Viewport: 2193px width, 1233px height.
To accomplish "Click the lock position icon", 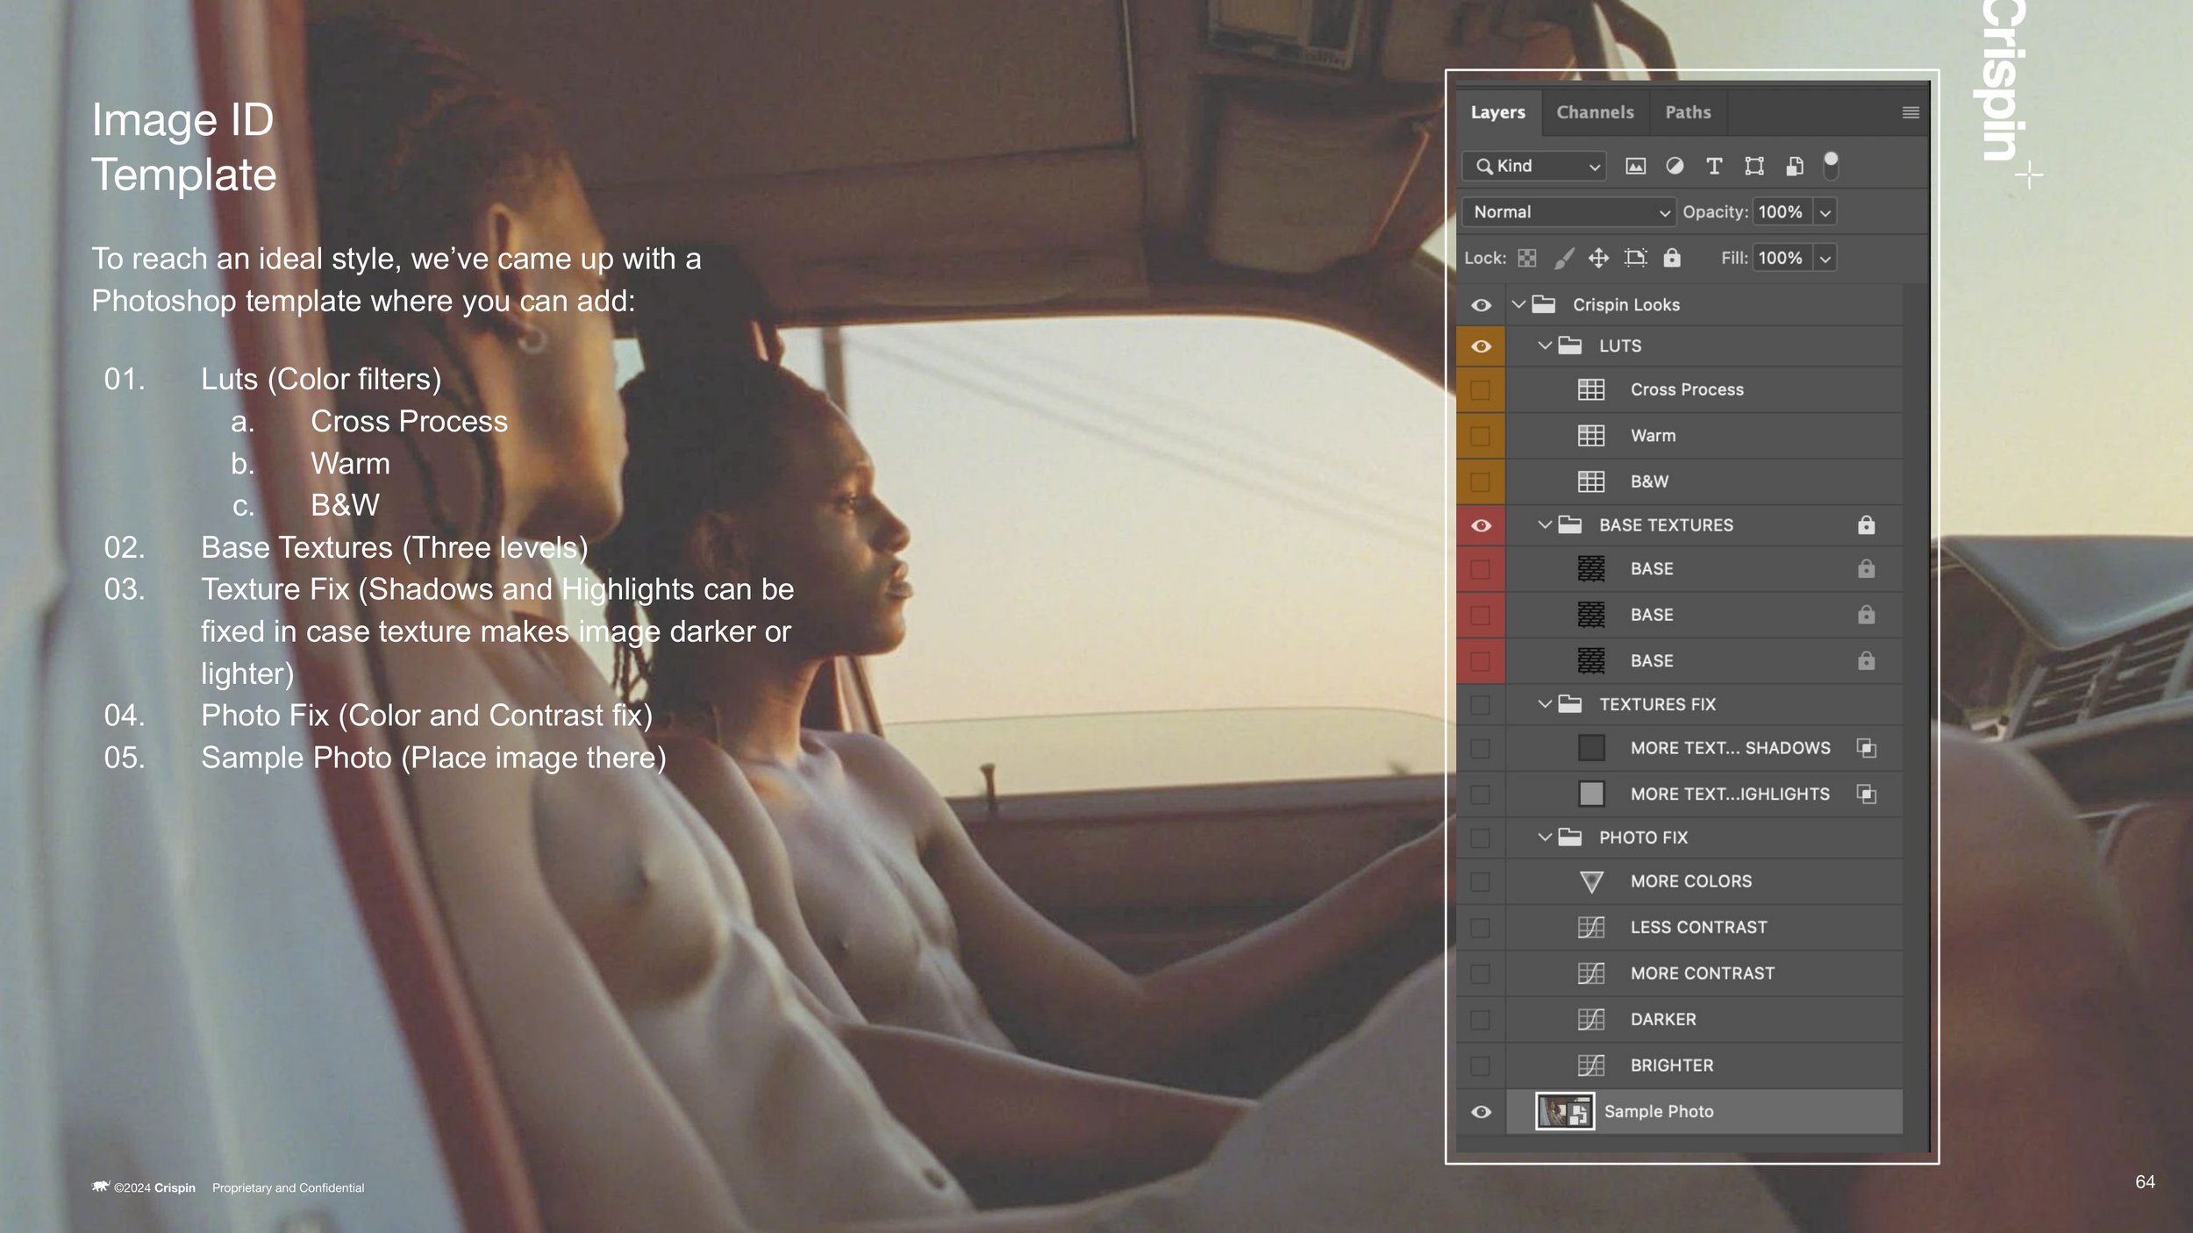I will [1599, 258].
